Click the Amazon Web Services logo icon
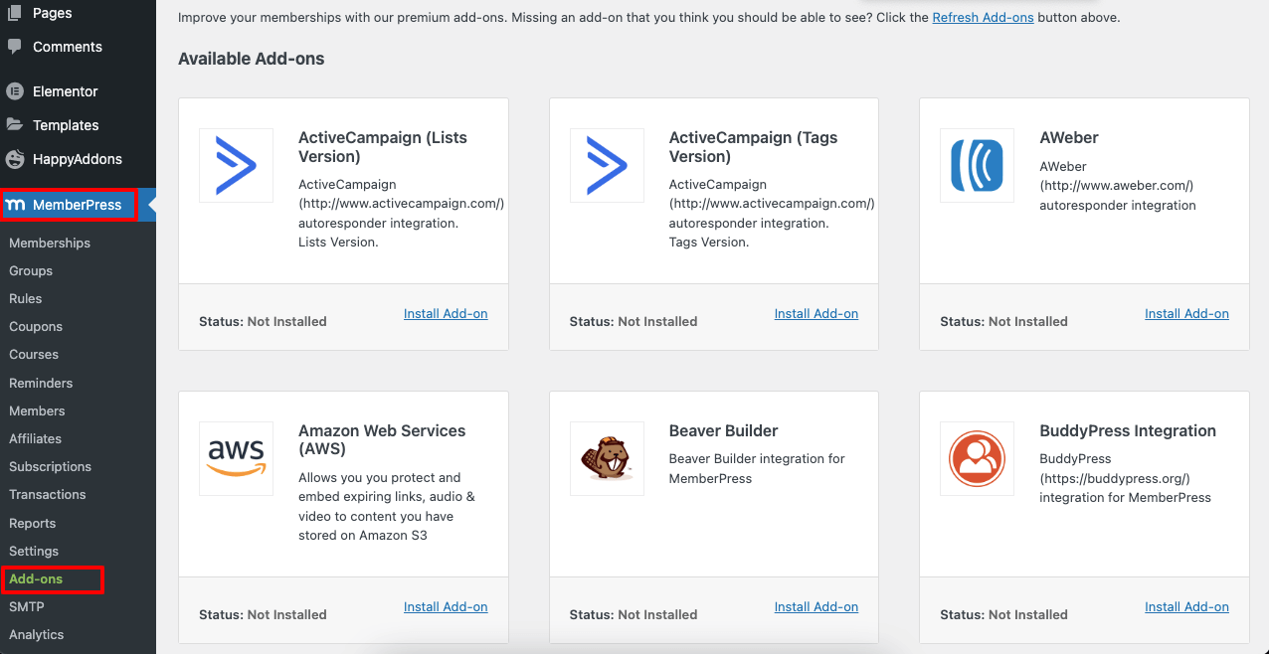Viewport: 1269px width, 654px height. pyautogui.click(x=236, y=458)
